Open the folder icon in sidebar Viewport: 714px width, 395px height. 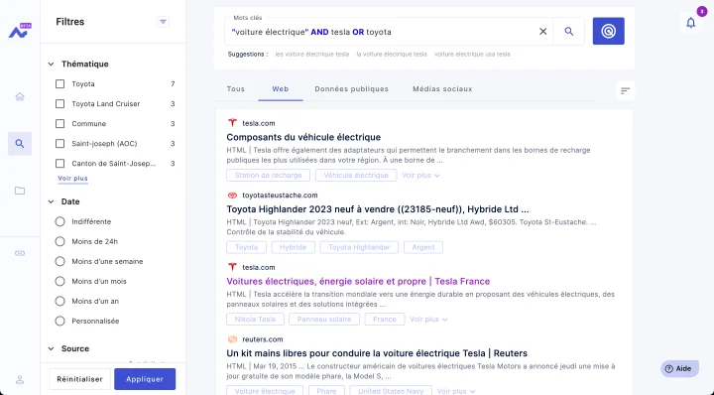(x=20, y=191)
